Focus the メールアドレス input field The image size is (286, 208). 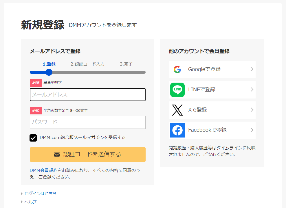pos(87,95)
